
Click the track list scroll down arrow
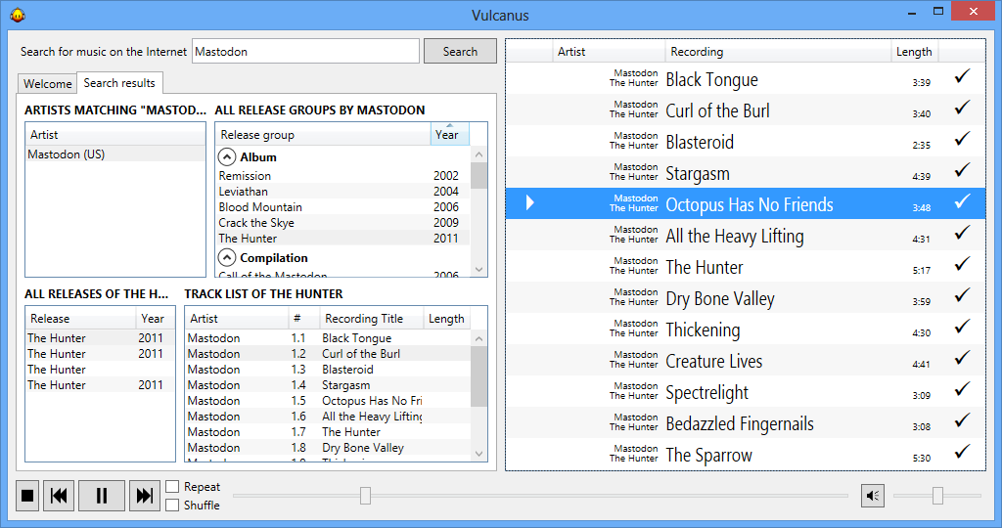tap(478, 454)
